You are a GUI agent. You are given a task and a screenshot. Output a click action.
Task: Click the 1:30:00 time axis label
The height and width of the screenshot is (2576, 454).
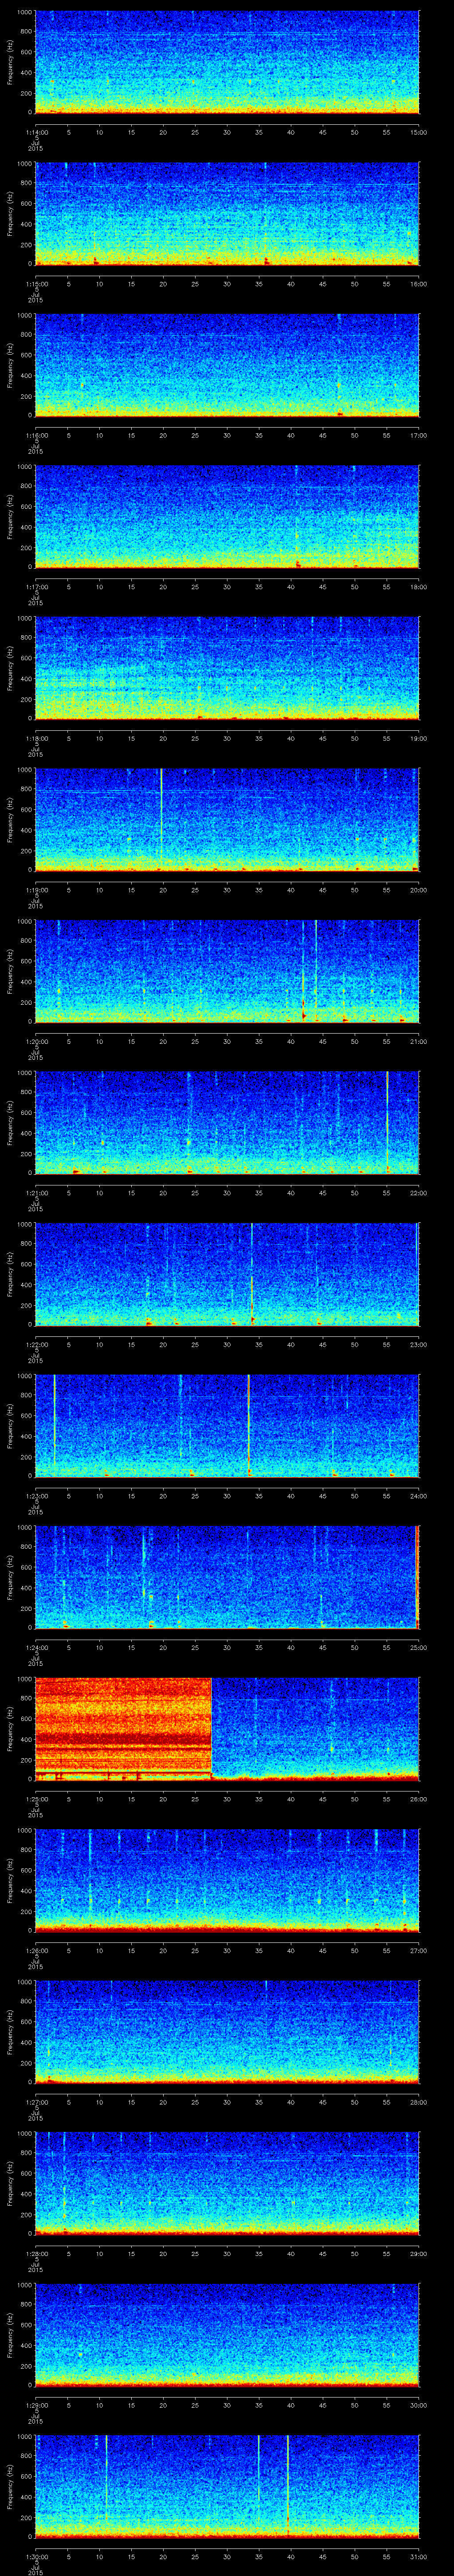36,2555
